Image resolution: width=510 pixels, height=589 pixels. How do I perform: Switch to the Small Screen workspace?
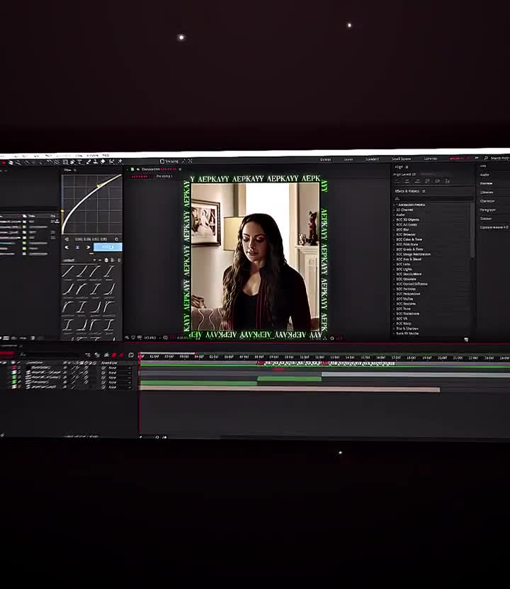401,159
